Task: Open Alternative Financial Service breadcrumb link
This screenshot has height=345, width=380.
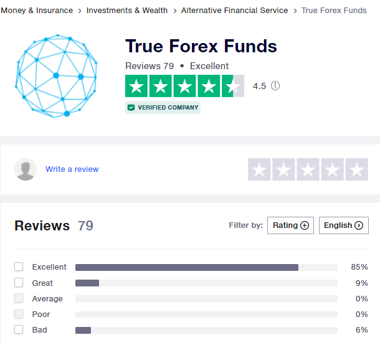Action: click(234, 11)
